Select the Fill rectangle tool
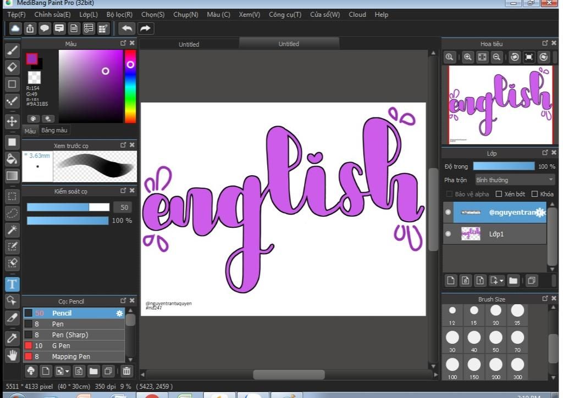 [12, 142]
